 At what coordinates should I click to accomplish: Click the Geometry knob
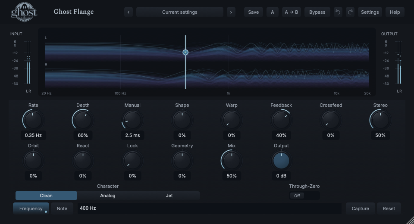point(182,160)
